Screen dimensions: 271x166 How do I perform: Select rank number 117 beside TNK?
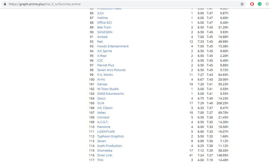click(x=92, y=160)
